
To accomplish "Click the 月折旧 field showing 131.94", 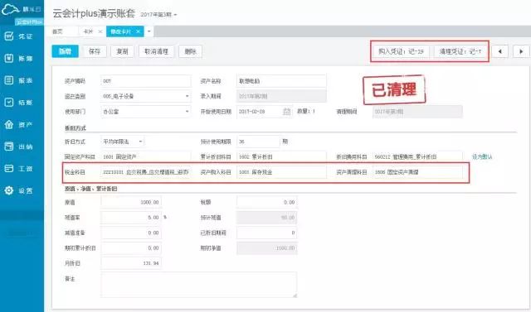I will [131, 263].
